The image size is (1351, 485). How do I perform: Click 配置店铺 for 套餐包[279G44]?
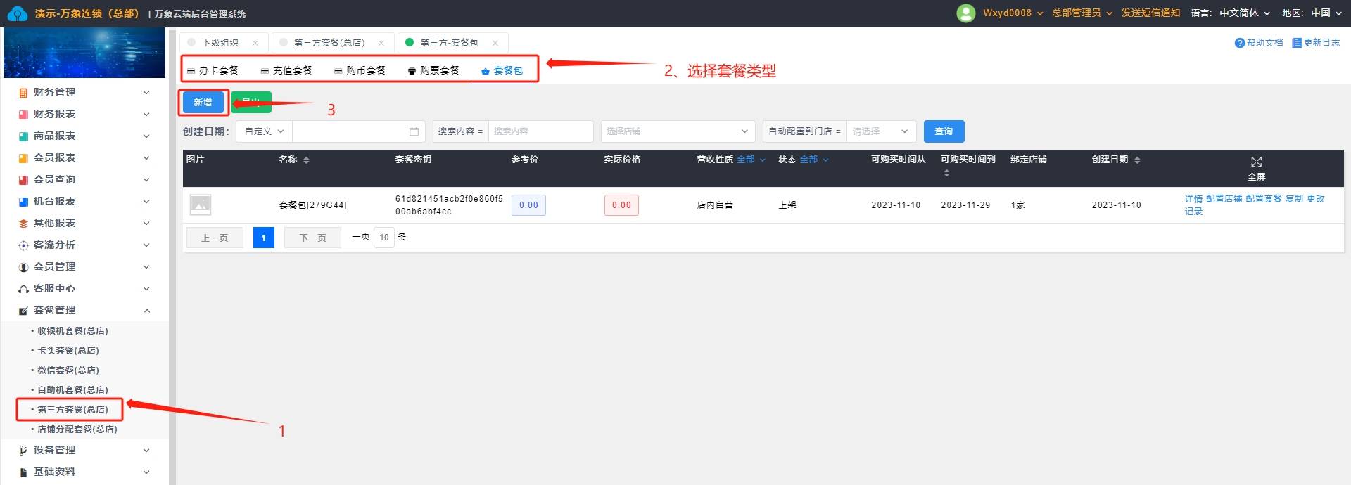coord(1224,199)
